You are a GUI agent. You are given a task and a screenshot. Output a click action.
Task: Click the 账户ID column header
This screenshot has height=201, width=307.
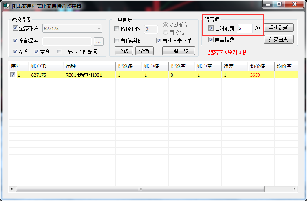click(46, 66)
